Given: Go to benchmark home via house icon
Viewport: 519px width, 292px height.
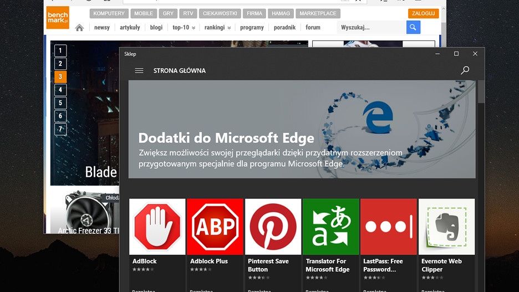Looking at the screenshot, I should [79, 28].
